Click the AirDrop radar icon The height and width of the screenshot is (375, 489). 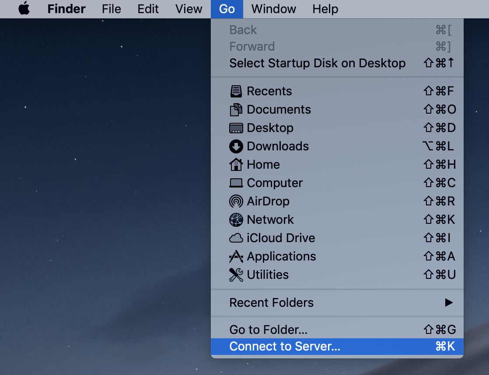(236, 201)
